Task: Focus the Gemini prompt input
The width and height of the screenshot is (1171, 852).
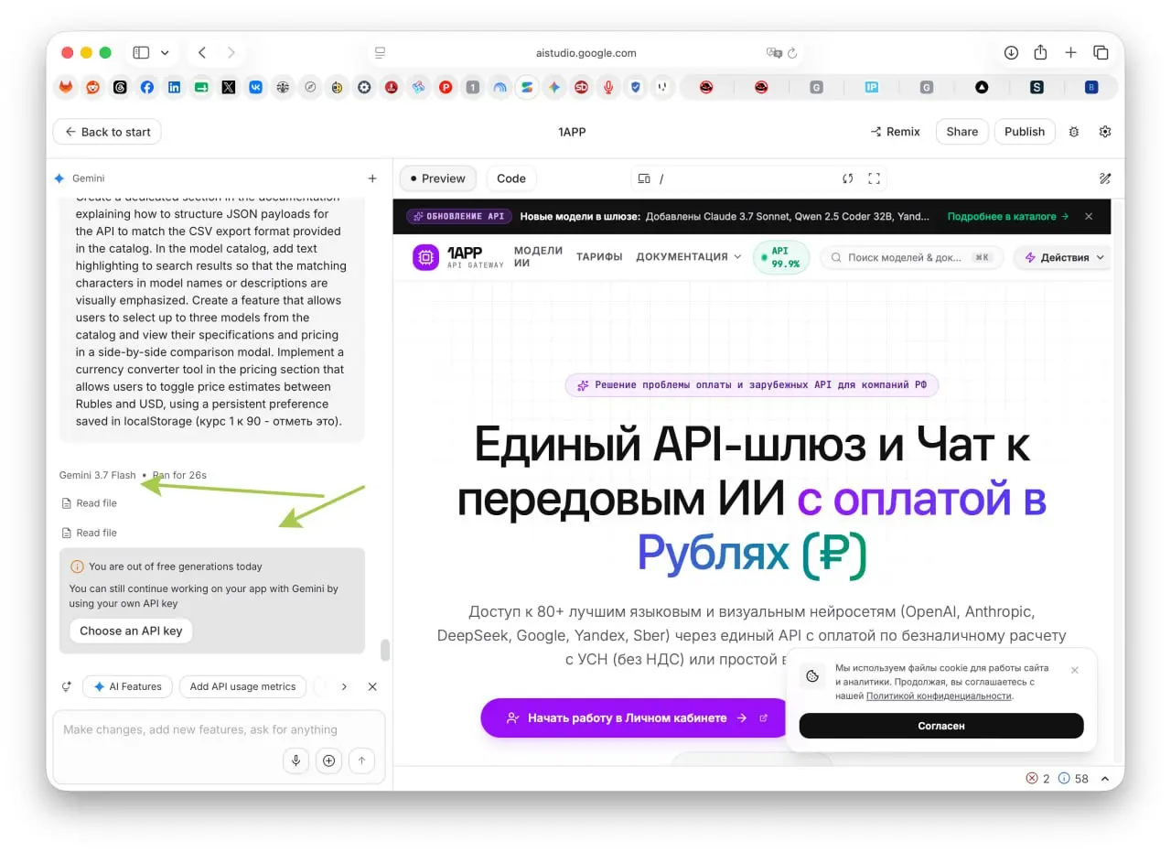Action: tap(220, 729)
